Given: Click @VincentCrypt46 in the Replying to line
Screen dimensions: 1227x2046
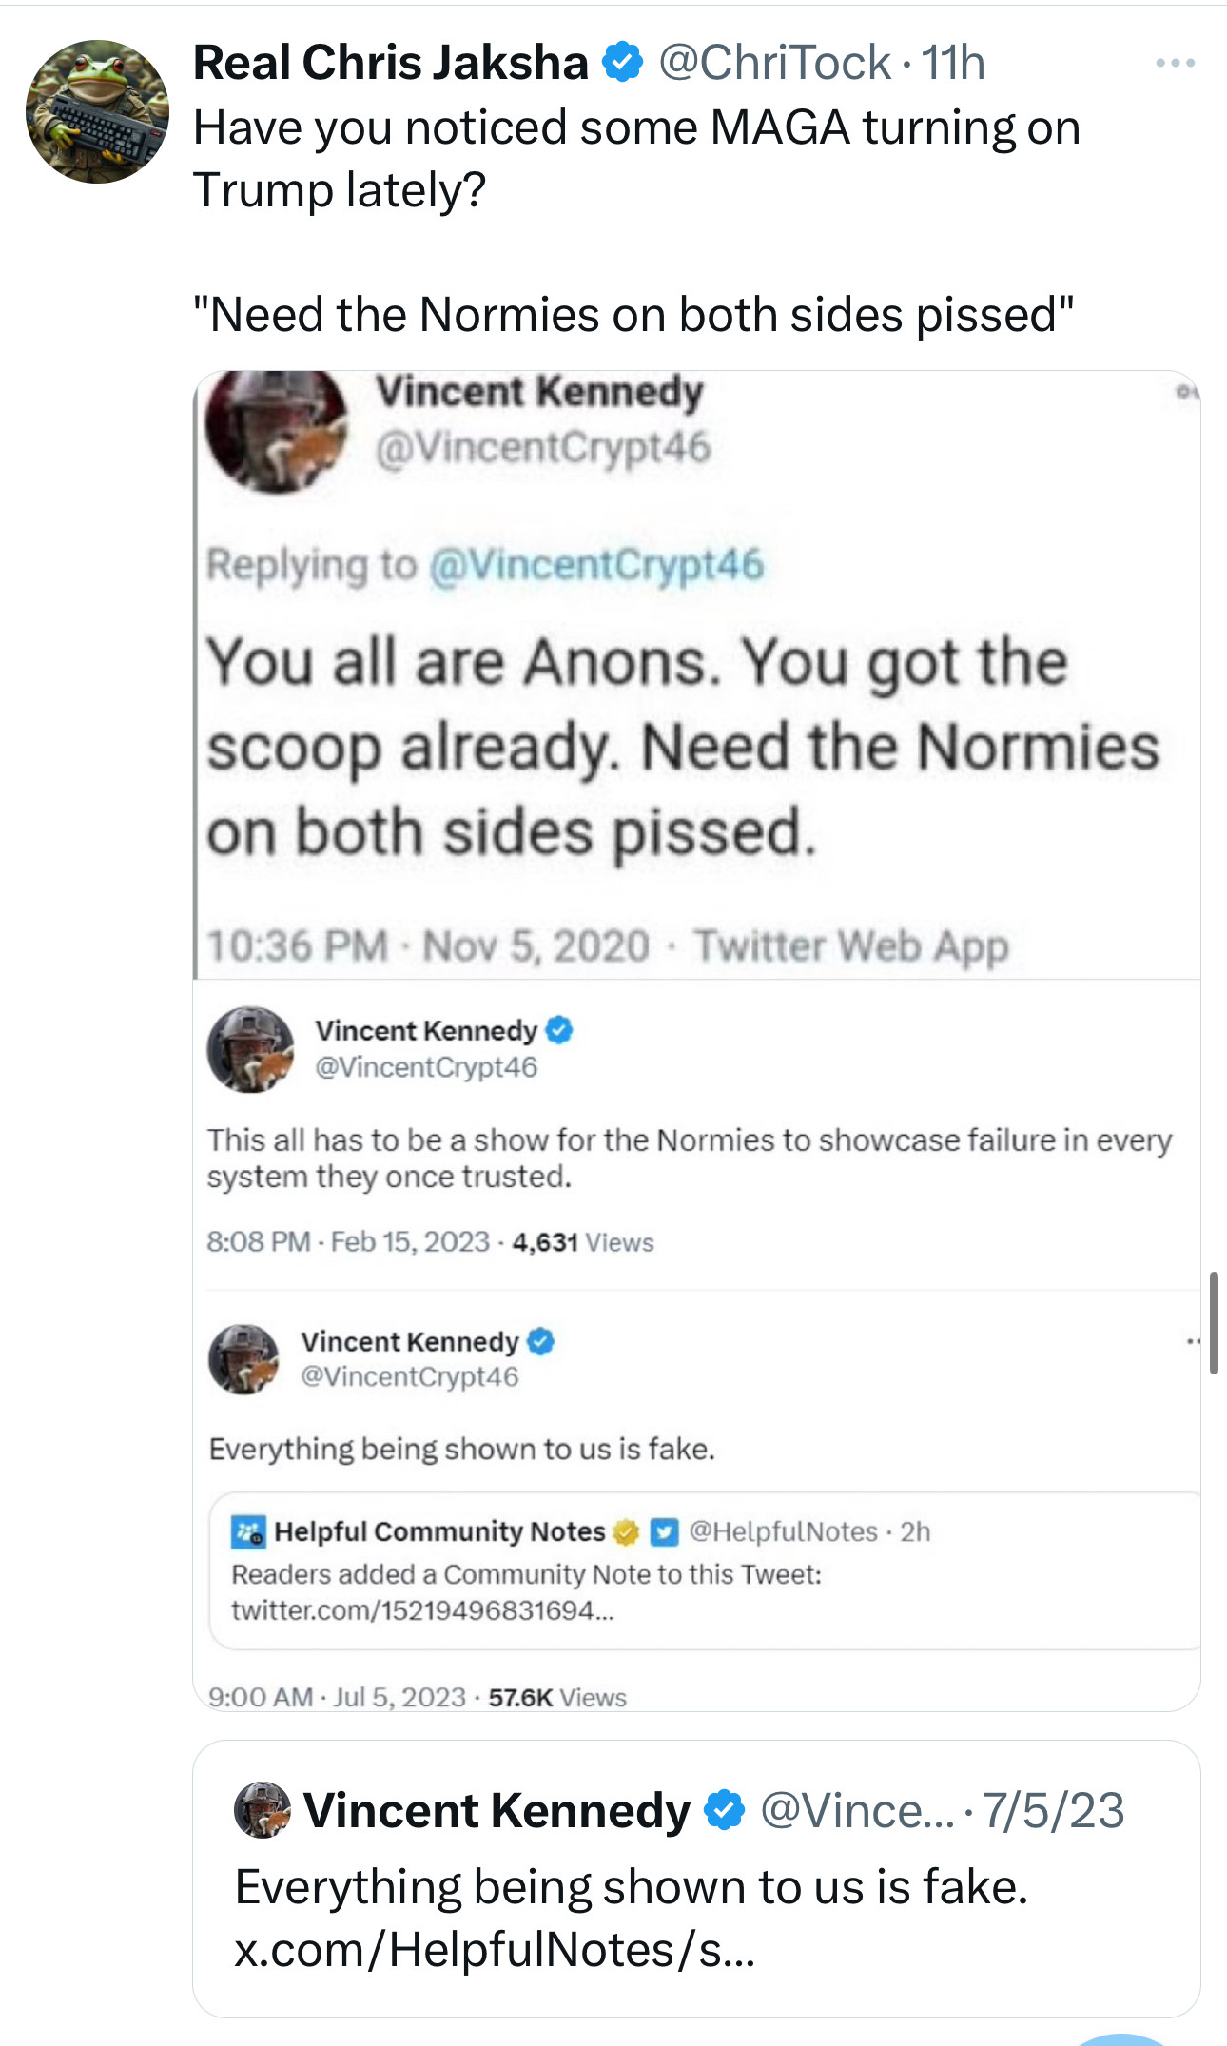Looking at the screenshot, I should point(596,564).
